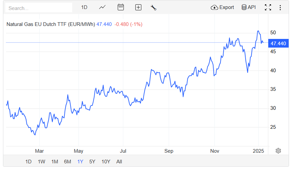Switch to the 6M range
This screenshot has width=291, height=169.
[x=67, y=162]
